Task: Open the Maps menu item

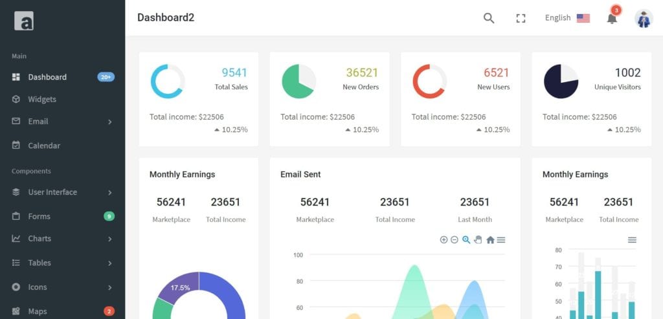Action: 63,311
